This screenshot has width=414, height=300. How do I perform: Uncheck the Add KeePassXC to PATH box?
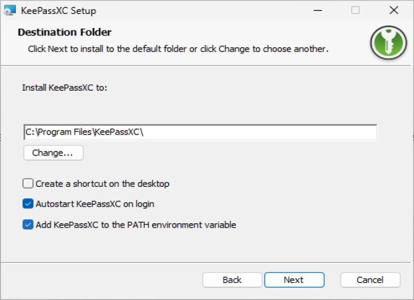(28, 225)
